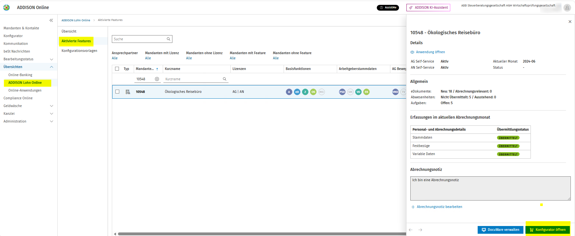The width and height of the screenshot is (575, 236).
Task: Expand the Bearbeitungsstatus sidebar section
Action: tap(52, 59)
